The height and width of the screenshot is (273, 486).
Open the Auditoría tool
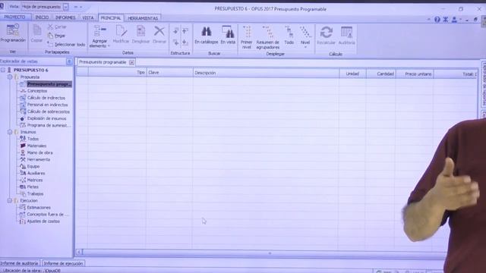tap(346, 36)
